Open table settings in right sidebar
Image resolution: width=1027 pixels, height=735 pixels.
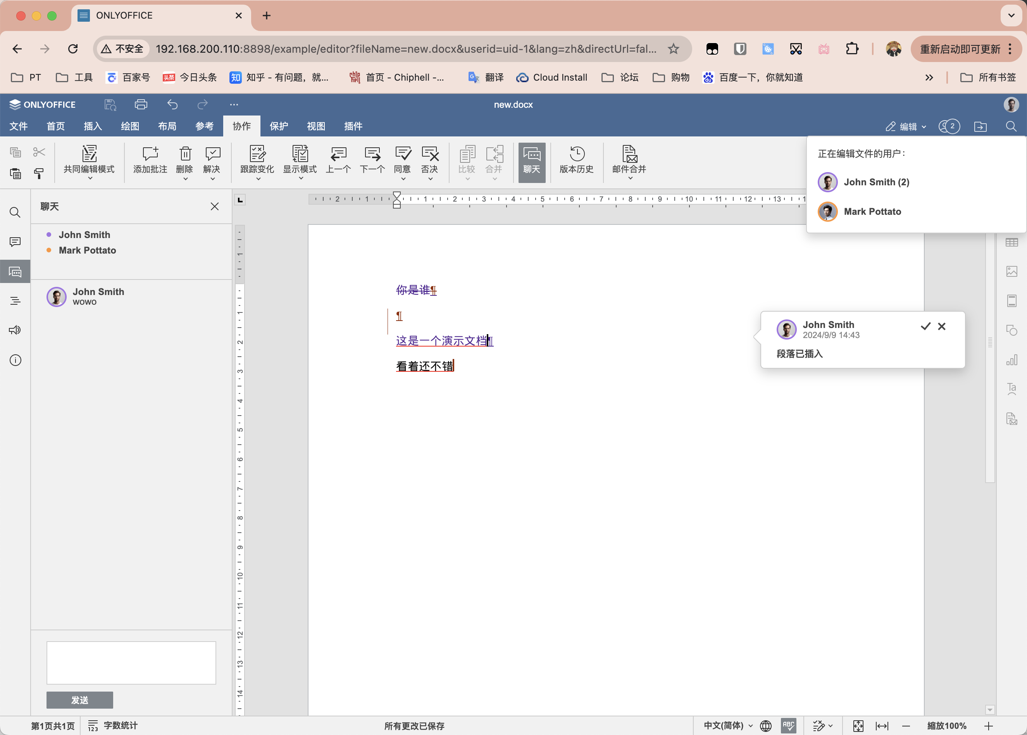click(x=1011, y=242)
